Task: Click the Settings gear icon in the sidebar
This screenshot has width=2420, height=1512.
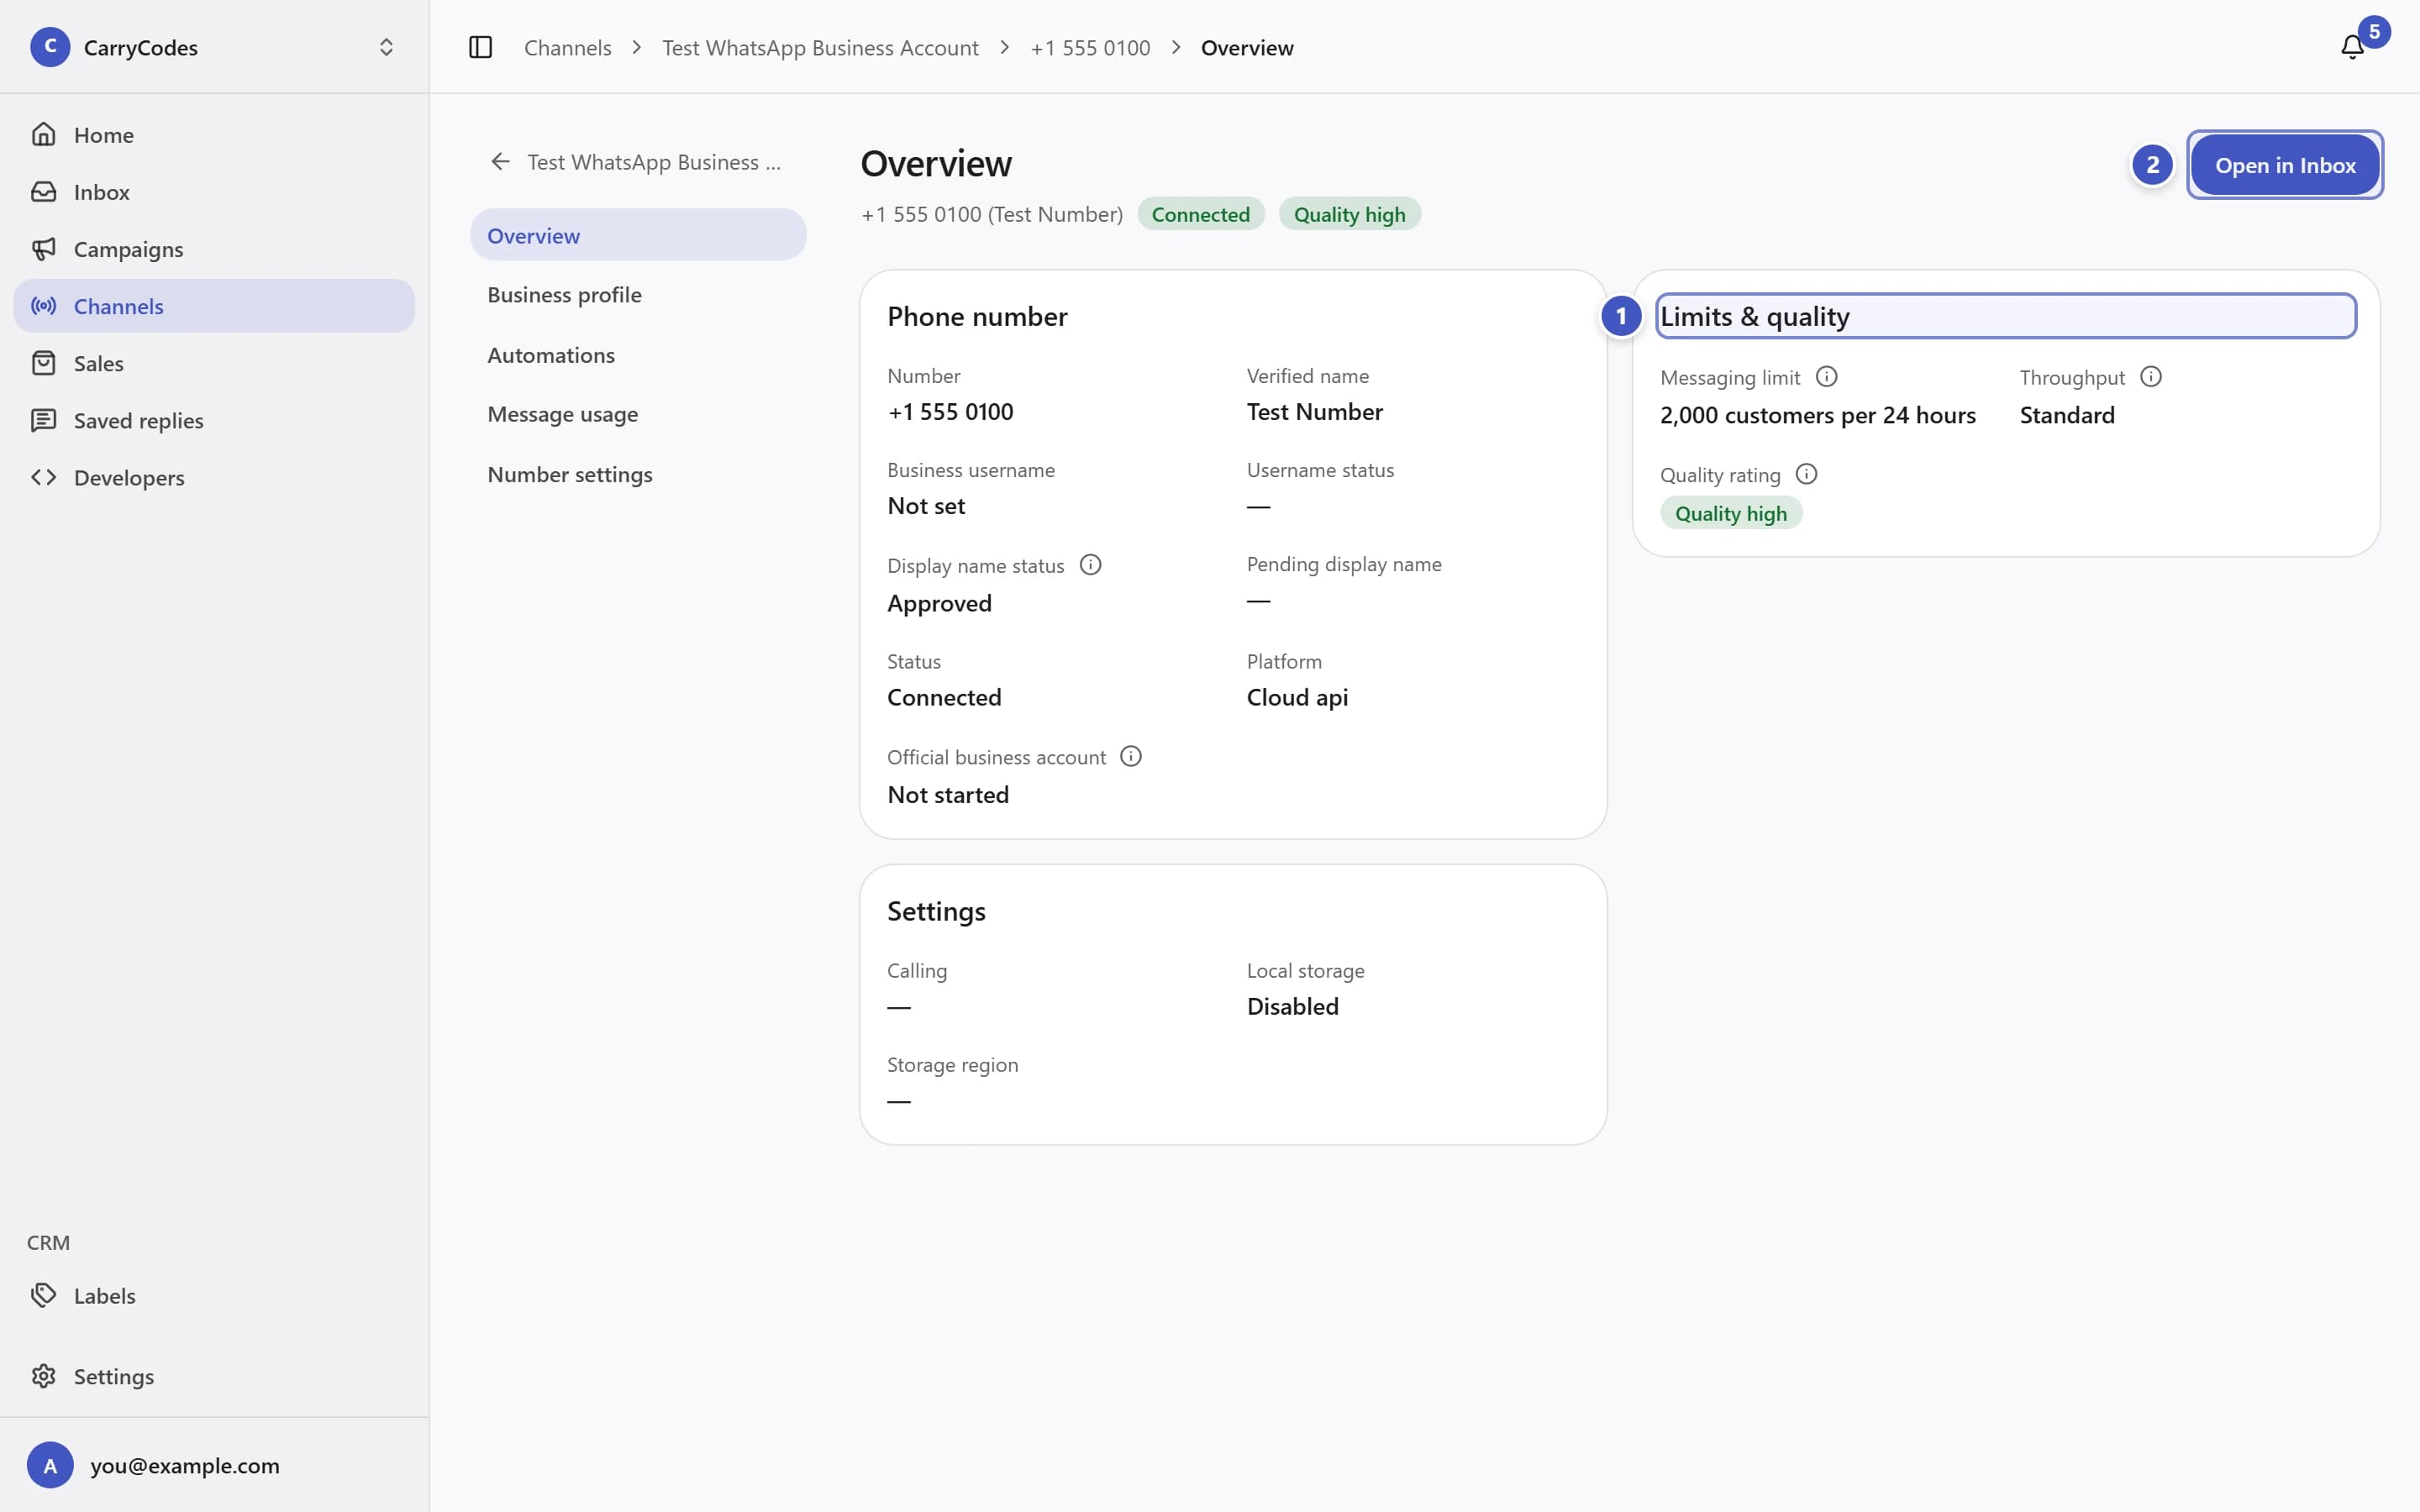Action: coord(43,1376)
